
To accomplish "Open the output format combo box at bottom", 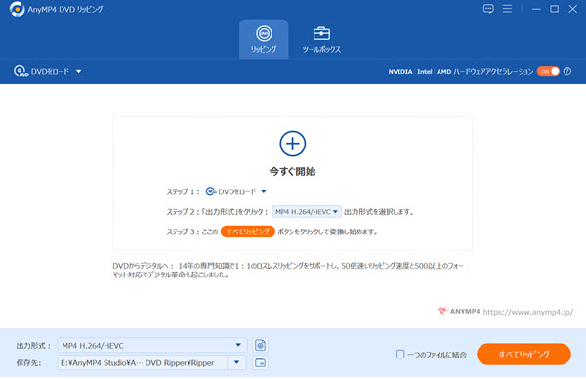I will point(152,346).
